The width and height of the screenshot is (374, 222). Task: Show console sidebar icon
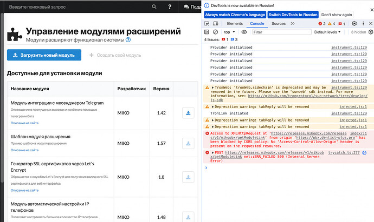coord(207,32)
